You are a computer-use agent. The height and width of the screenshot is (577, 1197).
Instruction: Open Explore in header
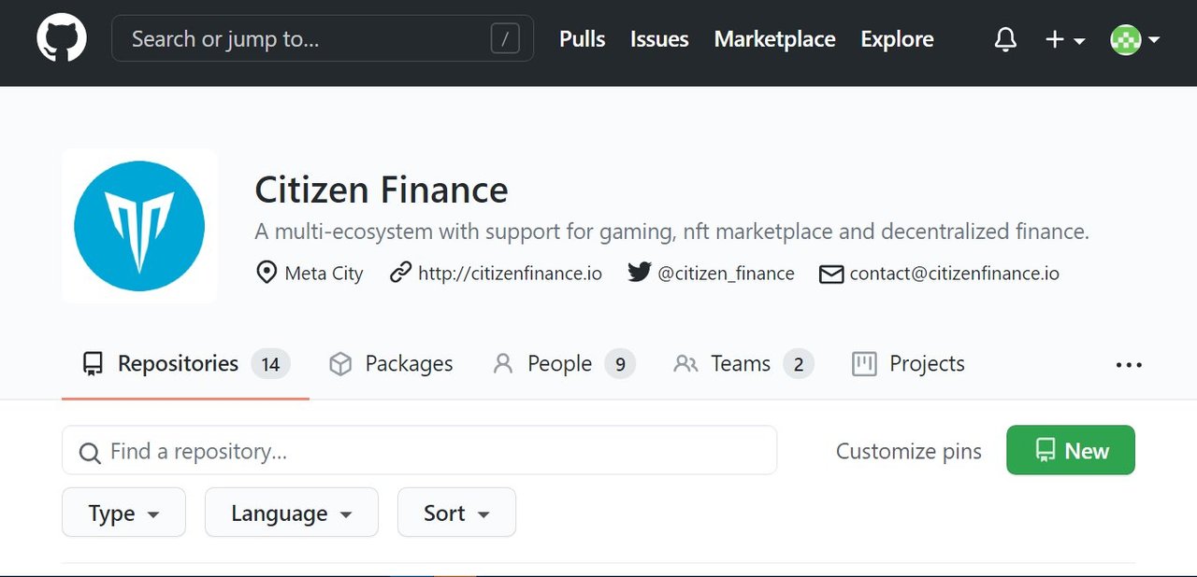coord(897,39)
